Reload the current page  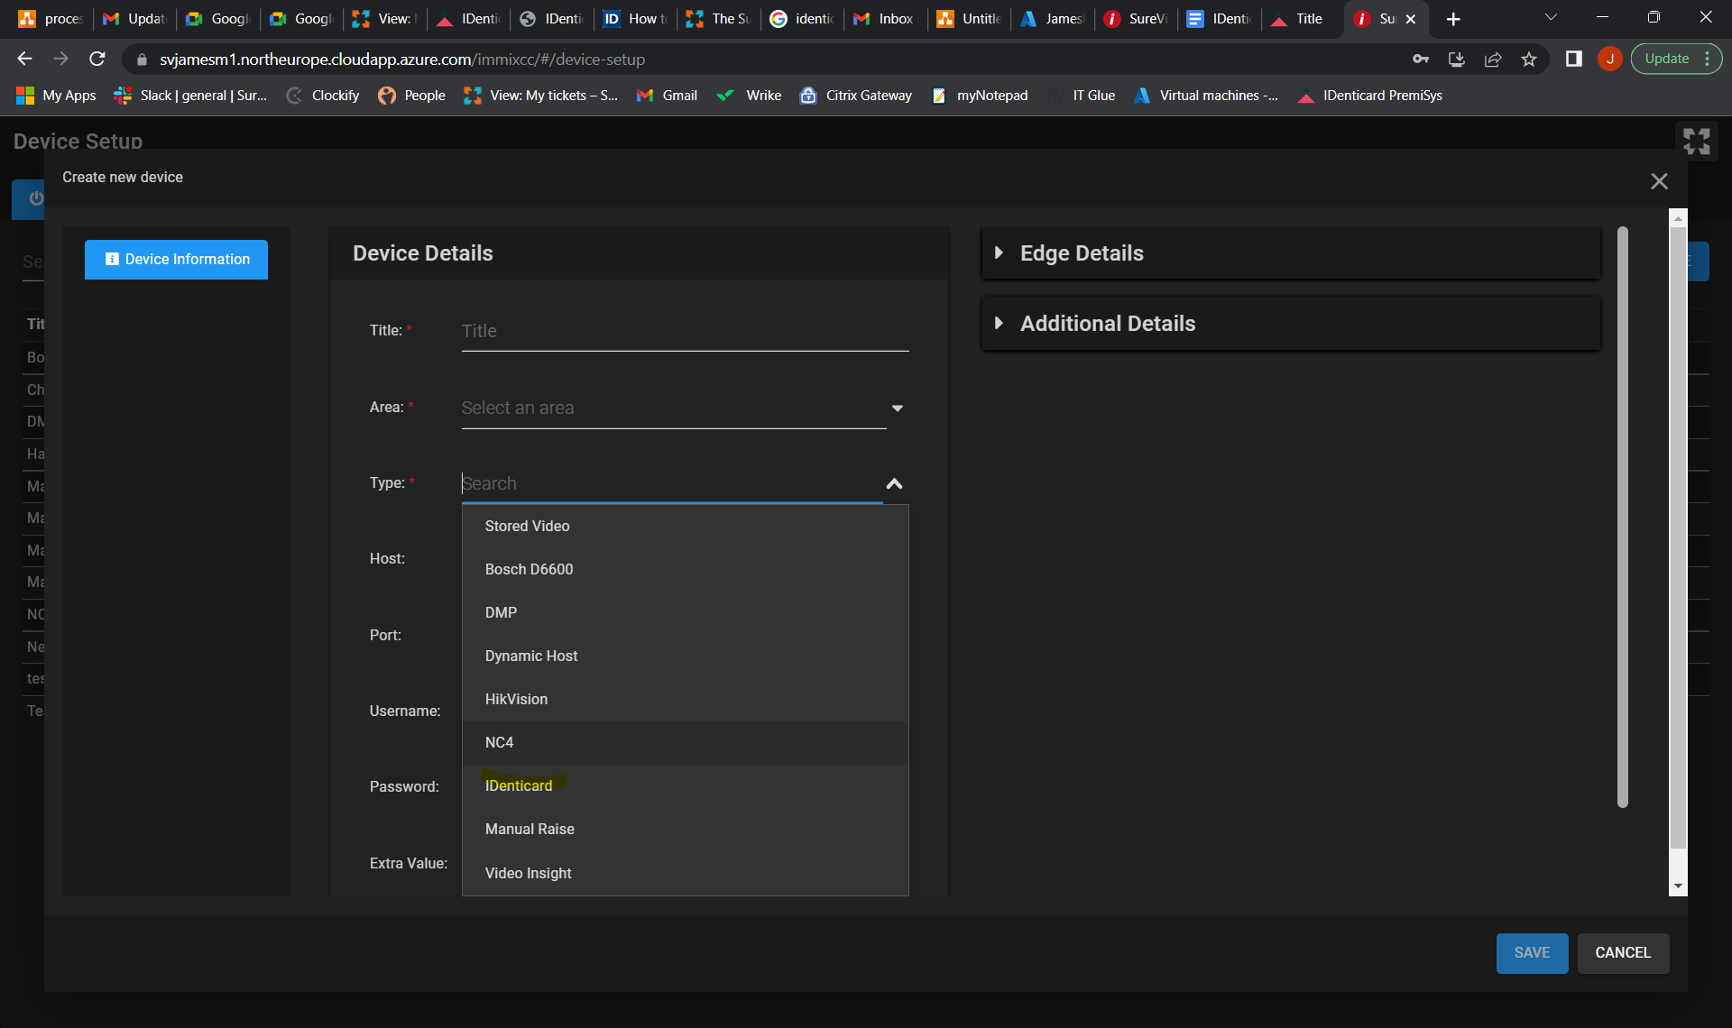point(97,60)
